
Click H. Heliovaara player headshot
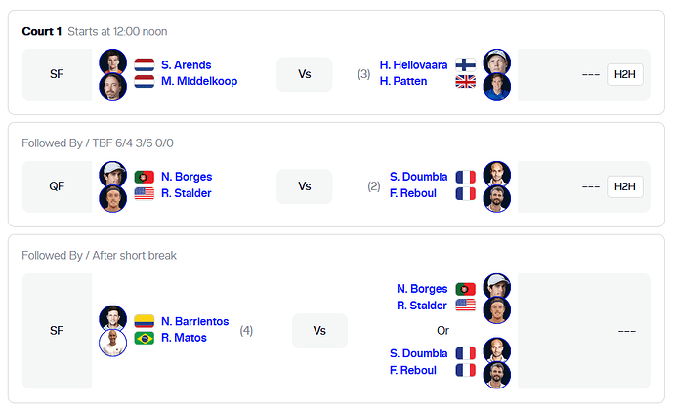coord(497,61)
